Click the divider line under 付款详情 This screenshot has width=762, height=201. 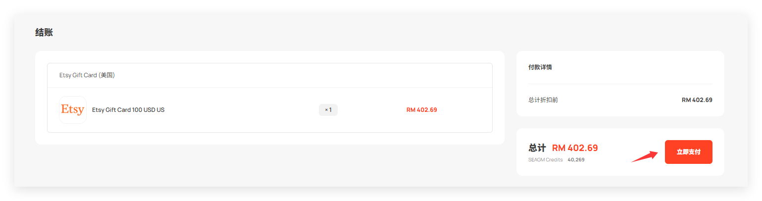click(620, 84)
